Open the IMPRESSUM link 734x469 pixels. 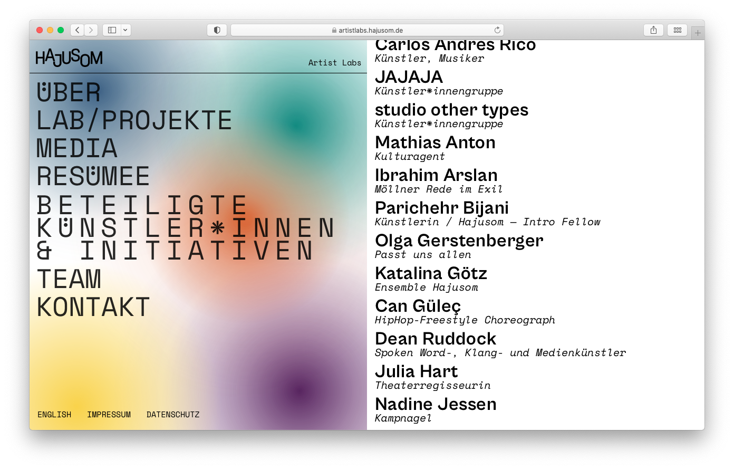click(109, 415)
